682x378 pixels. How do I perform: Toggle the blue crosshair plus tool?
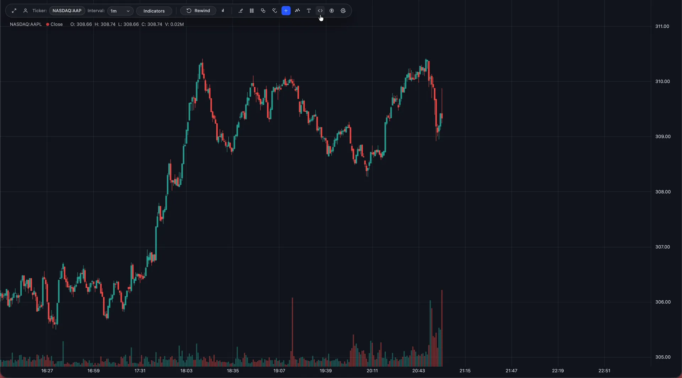pos(286,11)
